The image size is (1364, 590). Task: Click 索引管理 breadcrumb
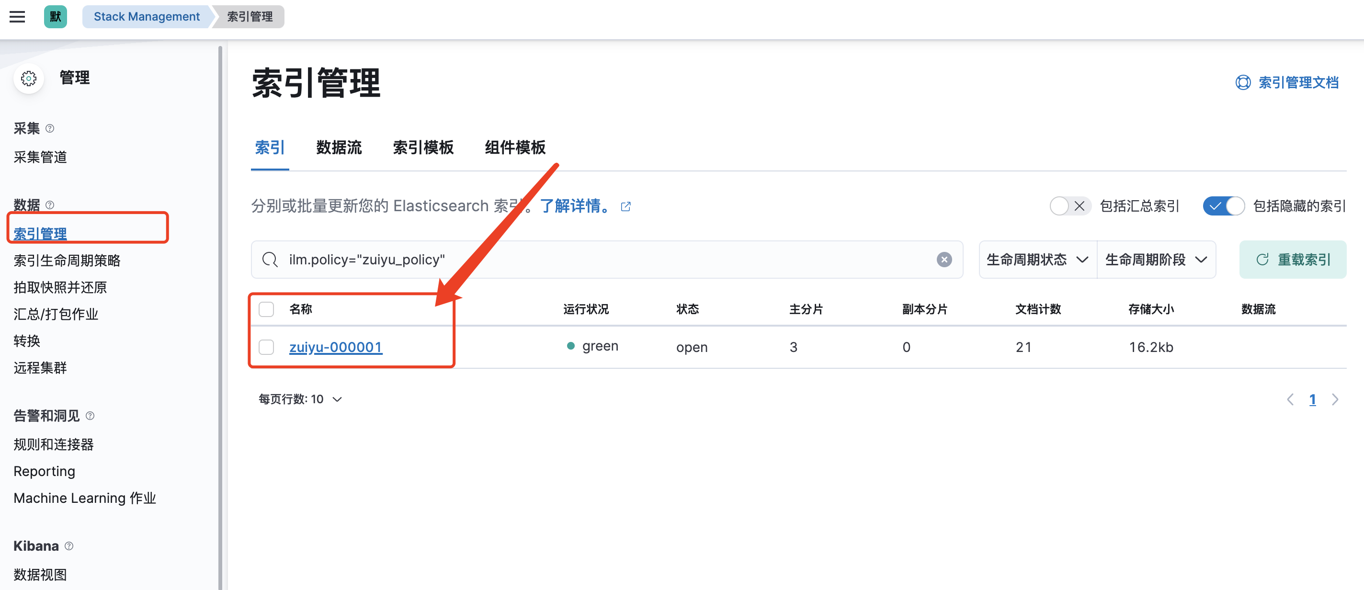(x=250, y=17)
